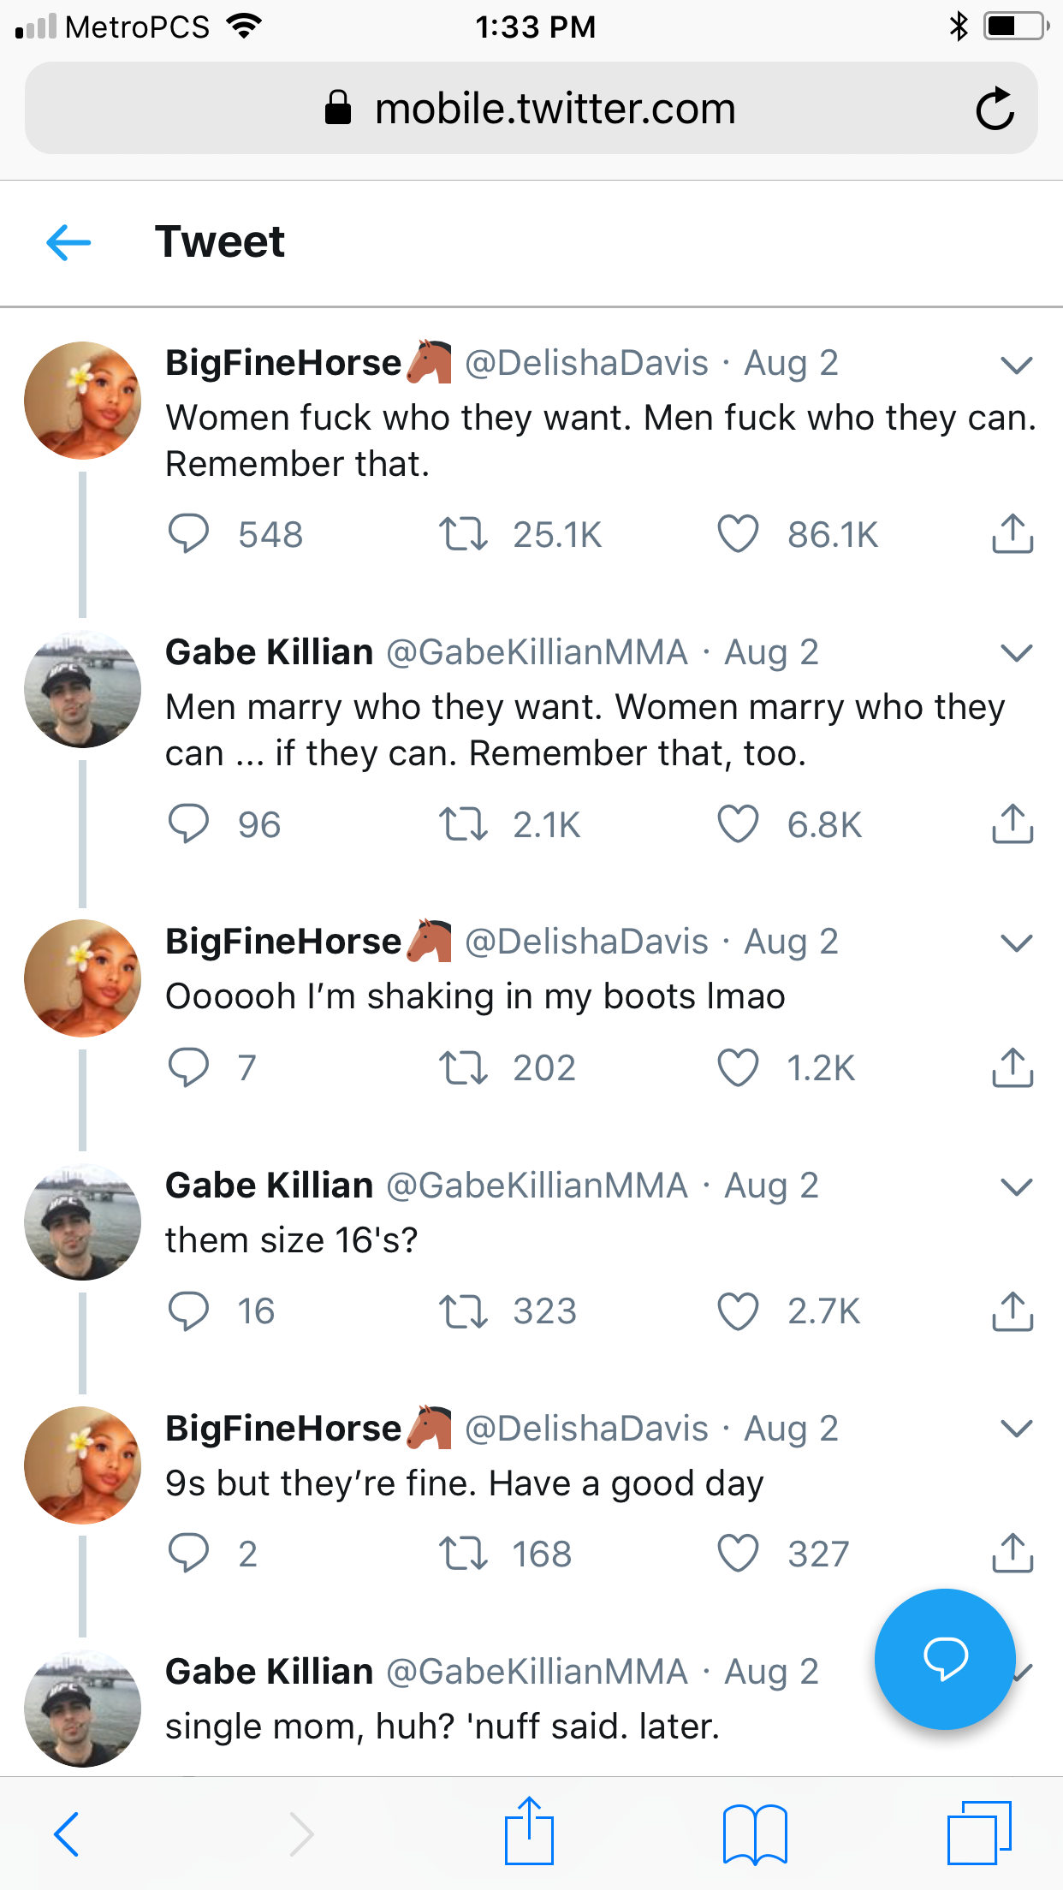This screenshot has height=1890, width=1063.
Task: Open Gabe Killian's profile name on 'Men marry' tweet
Action: coord(269,652)
